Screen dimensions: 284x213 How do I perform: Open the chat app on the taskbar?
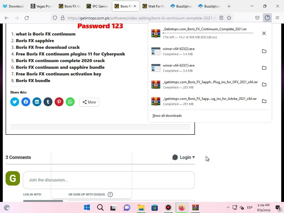127,207
